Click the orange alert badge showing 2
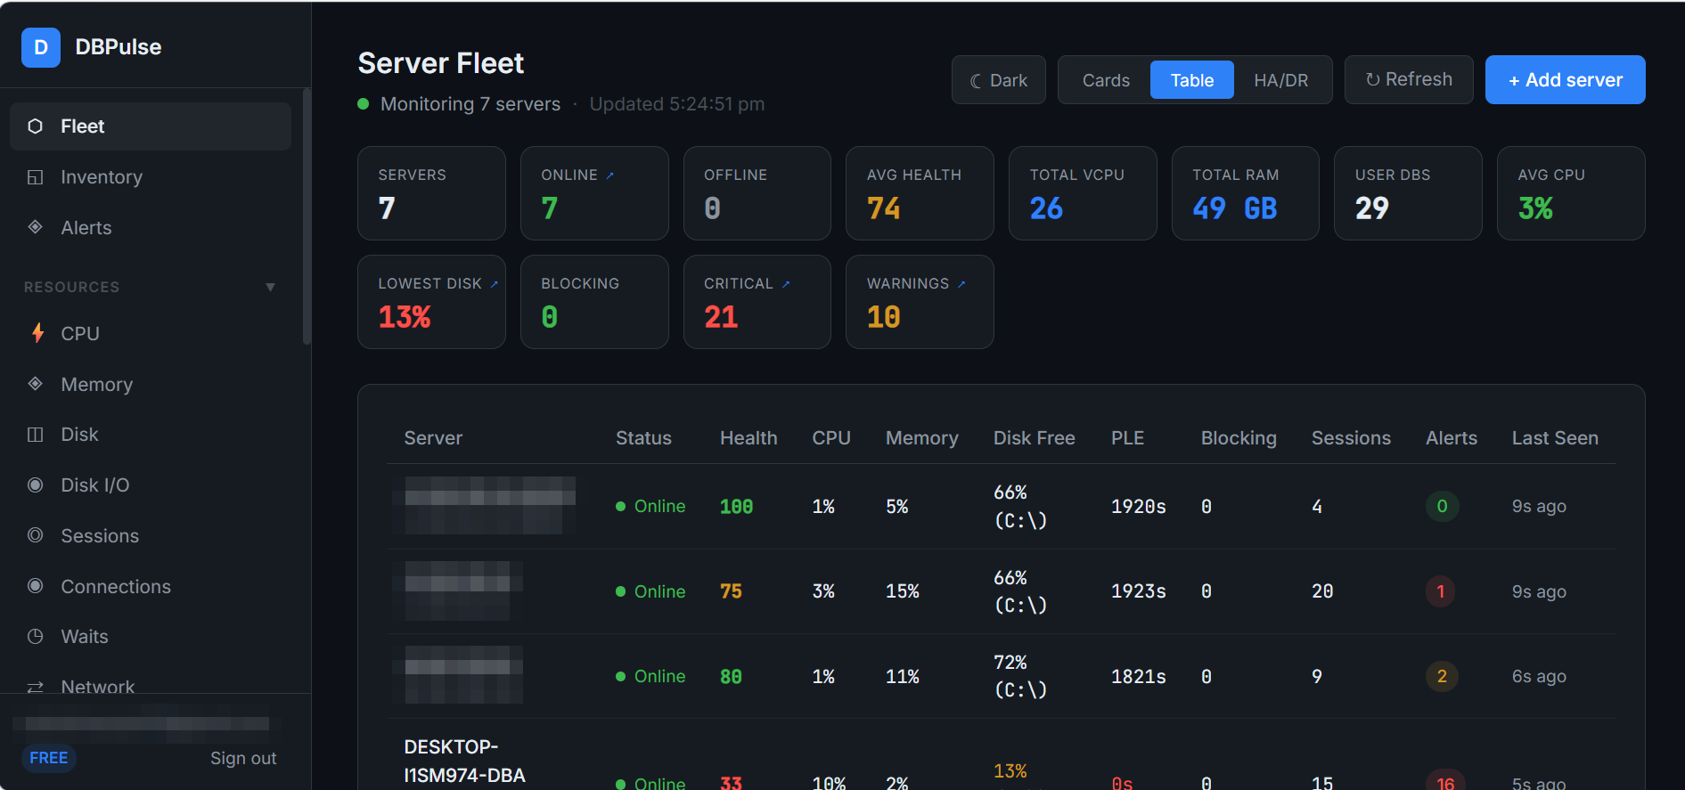 point(1442,676)
